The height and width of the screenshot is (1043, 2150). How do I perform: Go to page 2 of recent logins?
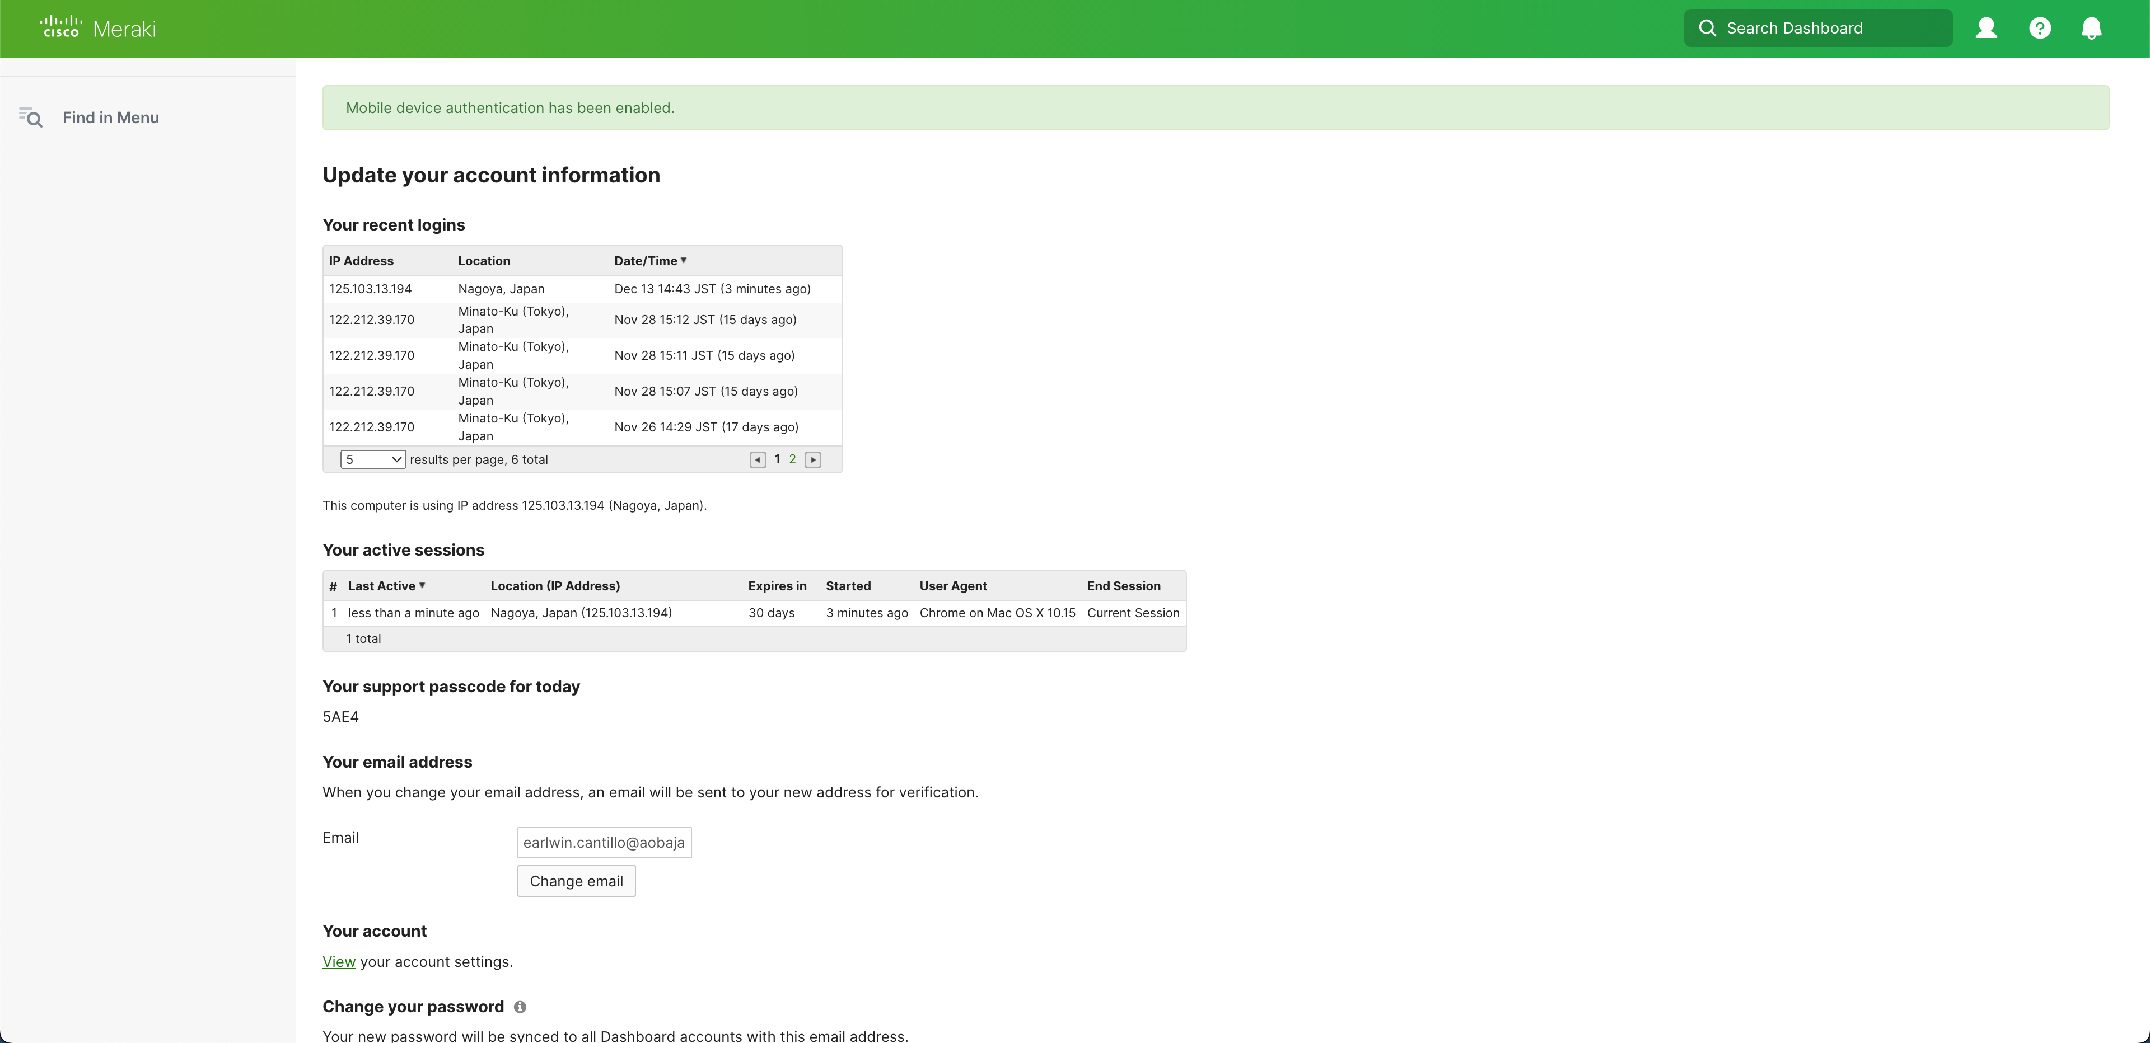[x=793, y=459]
